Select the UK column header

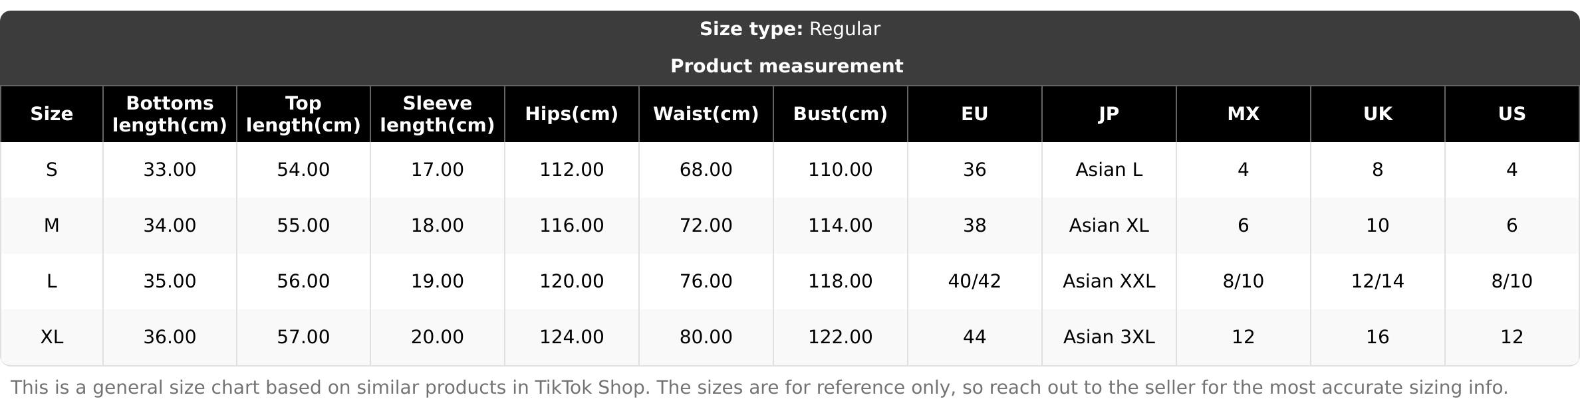[x=1378, y=114]
